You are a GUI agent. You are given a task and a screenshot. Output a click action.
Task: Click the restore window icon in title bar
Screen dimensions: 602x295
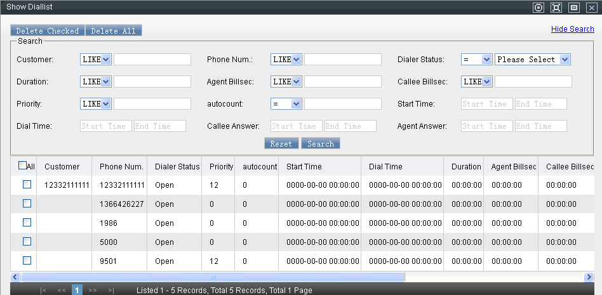click(574, 8)
